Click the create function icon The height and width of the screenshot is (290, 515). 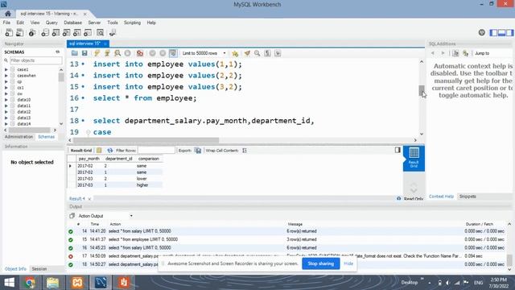point(88,32)
